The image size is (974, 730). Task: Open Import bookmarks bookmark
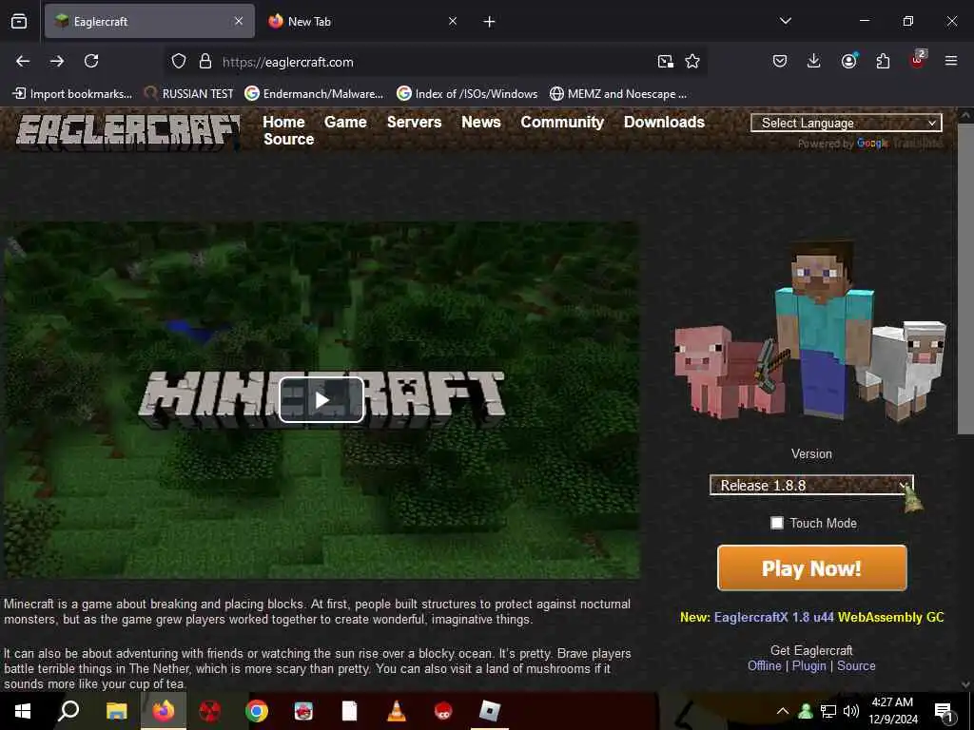pos(73,94)
